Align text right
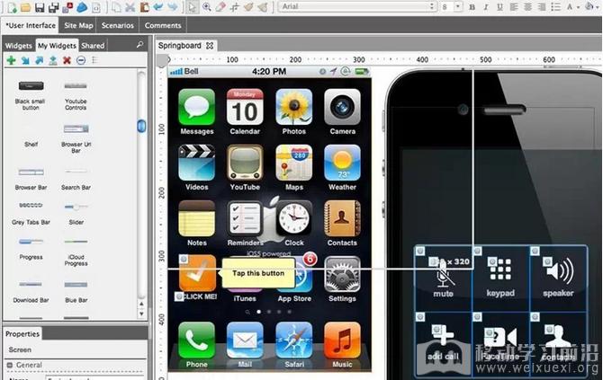Viewport: 603px width, 380px height. click(x=542, y=7)
